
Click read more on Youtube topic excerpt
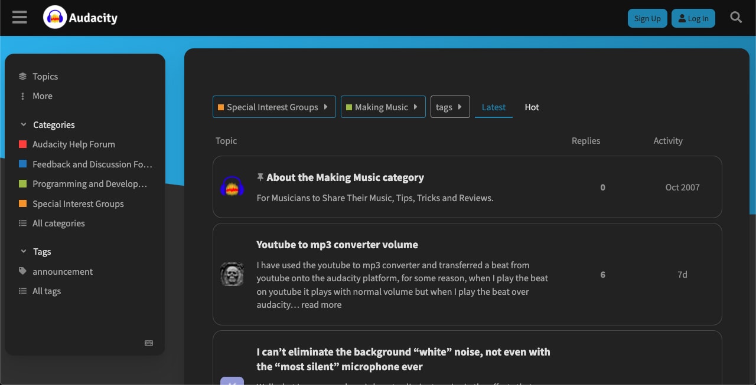tap(321, 305)
